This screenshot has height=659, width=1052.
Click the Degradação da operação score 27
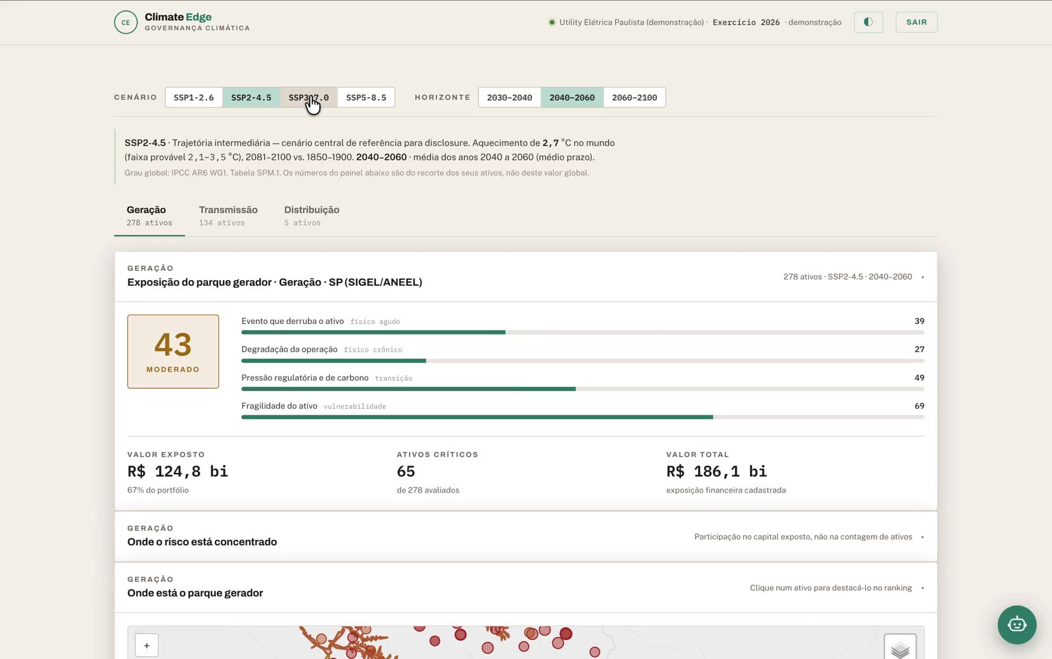coord(919,349)
